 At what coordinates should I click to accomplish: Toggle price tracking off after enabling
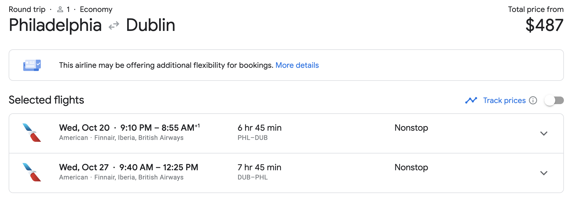(554, 100)
